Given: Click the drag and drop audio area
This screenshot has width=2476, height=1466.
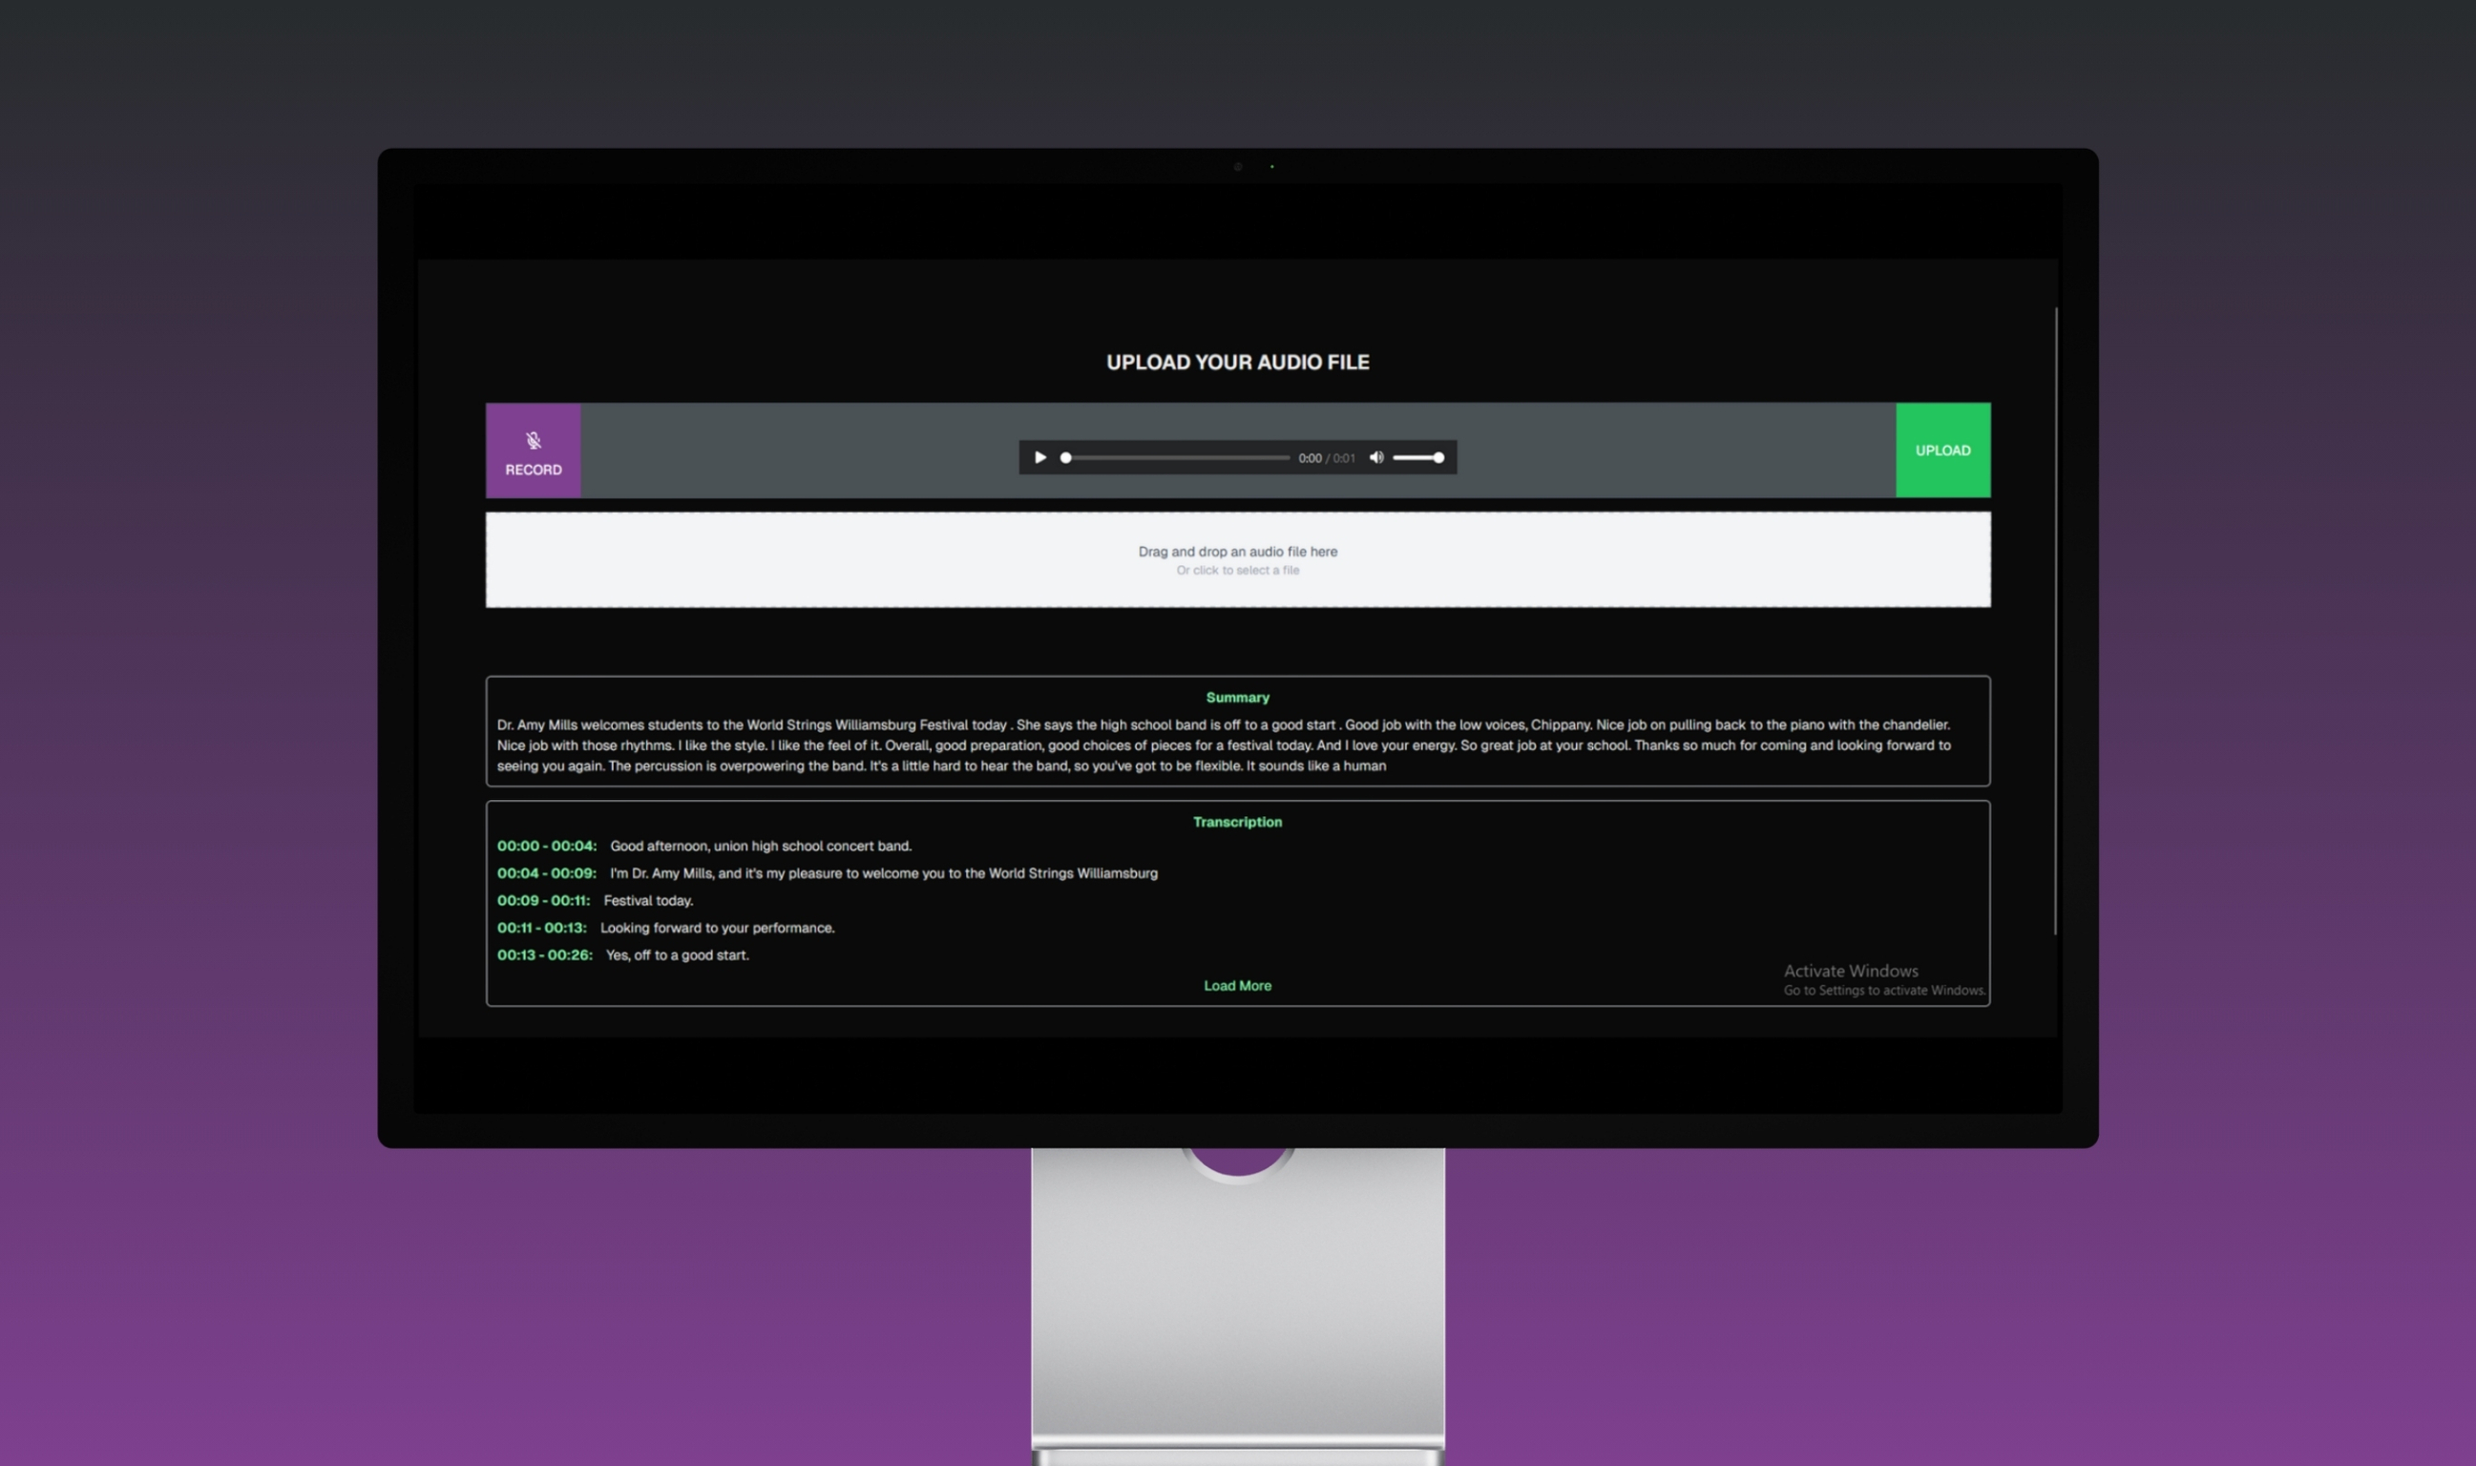Looking at the screenshot, I should click(x=1237, y=559).
